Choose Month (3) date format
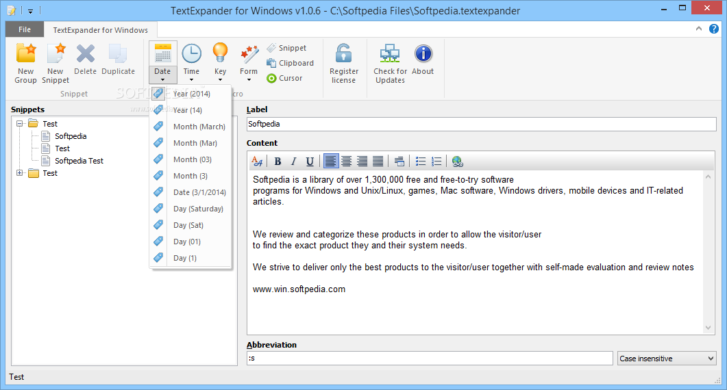The image size is (727, 390). click(x=190, y=176)
